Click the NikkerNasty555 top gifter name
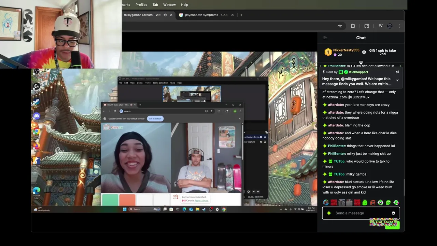Image resolution: width=437 pixels, height=246 pixels. [x=346, y=50]
